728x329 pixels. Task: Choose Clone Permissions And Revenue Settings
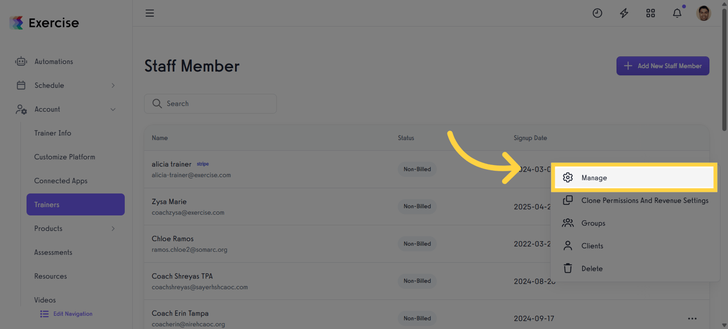click(x=644, y=201)
